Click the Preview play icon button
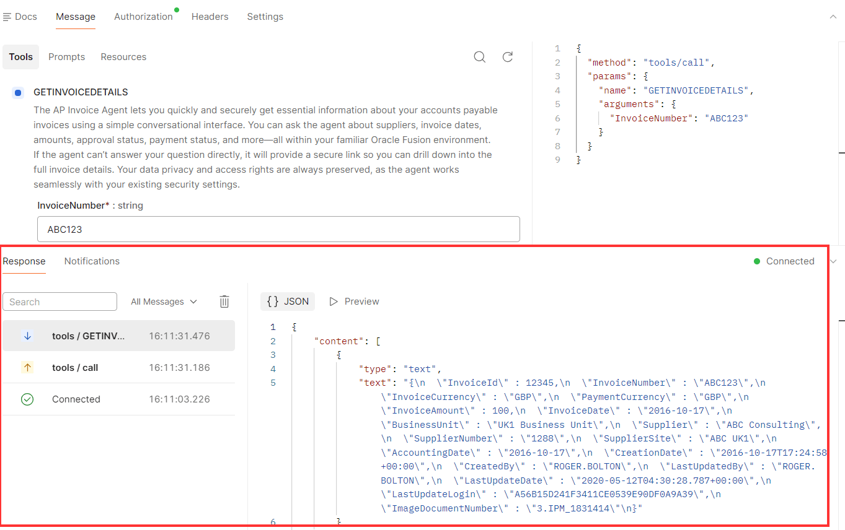 pos(354,302)
